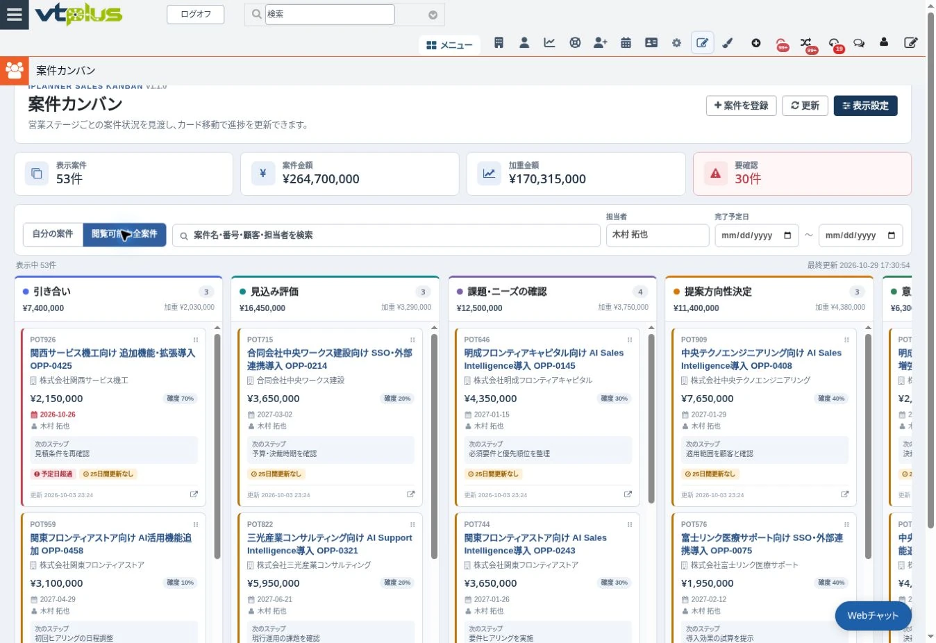Click drag handle on POT646 card
The width and height of the screenshot is (936, 643).
click(630, 340)
